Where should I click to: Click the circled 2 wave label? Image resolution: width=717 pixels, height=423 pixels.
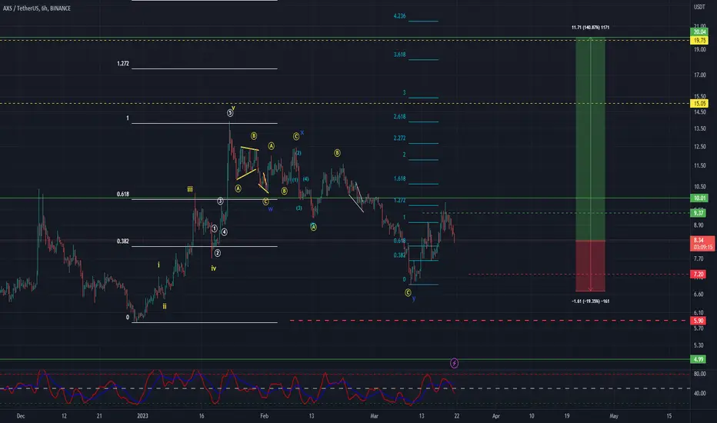click(217, 253)
